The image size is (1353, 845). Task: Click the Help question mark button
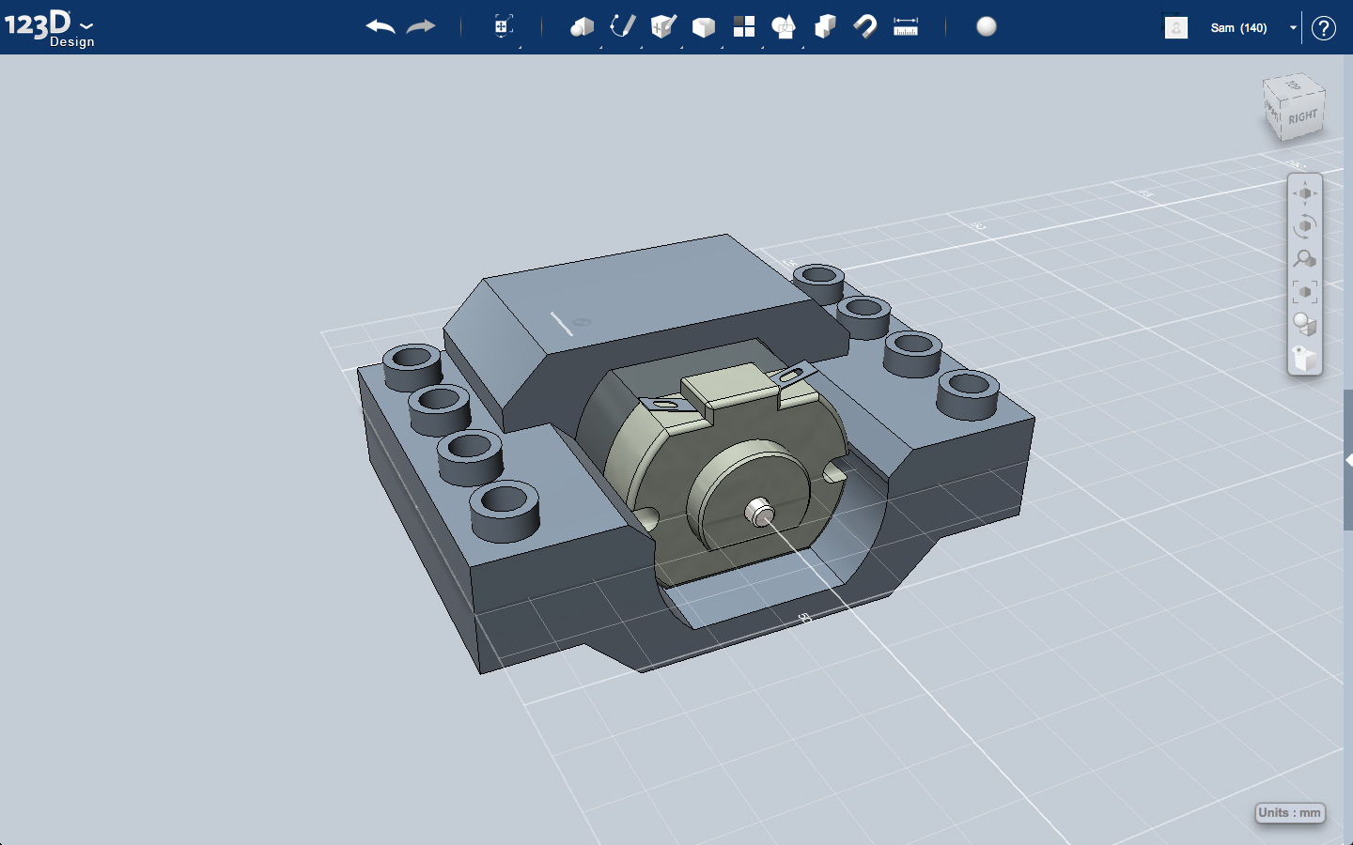click(1324, 27)
